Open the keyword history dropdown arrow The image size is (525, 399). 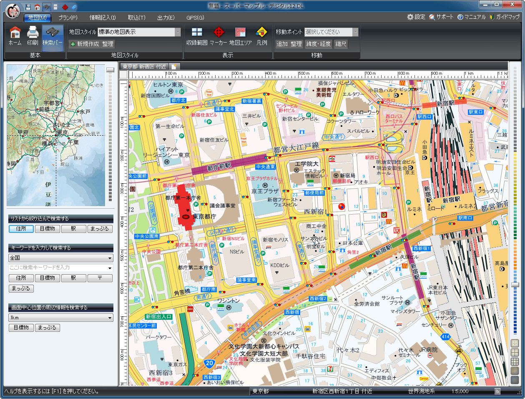tap(110, 268)
